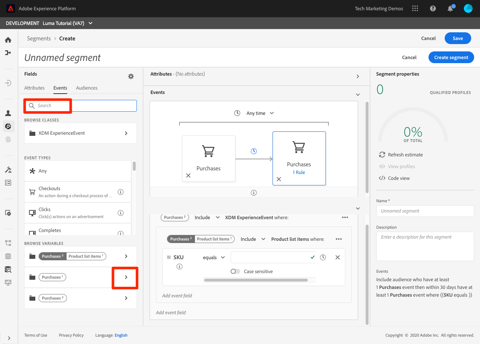The image size is (480, 344).
Task: Click the Adobe logo icon
Action: (11, 8)
